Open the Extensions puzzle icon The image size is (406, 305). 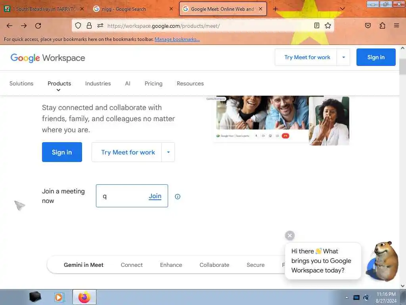382,25
